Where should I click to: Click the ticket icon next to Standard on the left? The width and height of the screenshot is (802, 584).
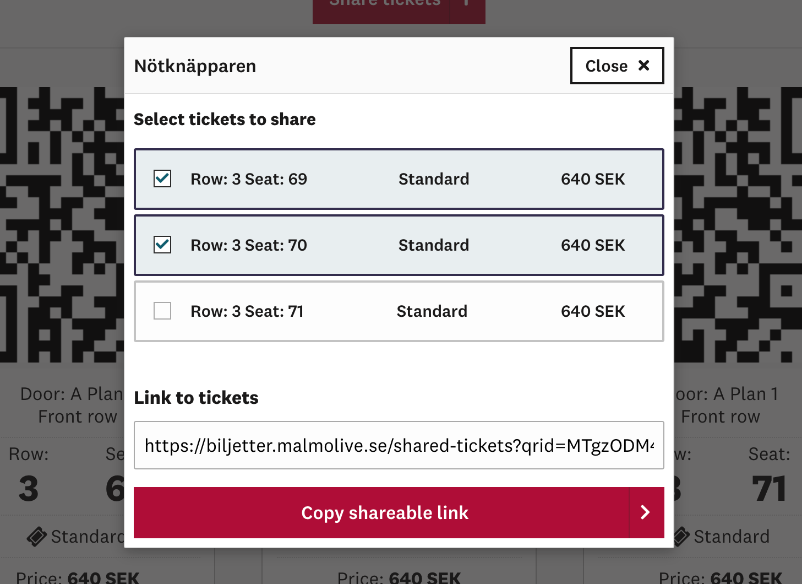37,536
